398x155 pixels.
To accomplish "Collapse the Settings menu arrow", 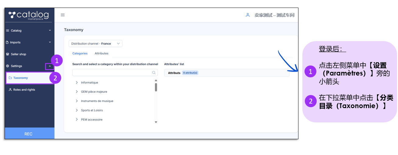I will point(50,66).
